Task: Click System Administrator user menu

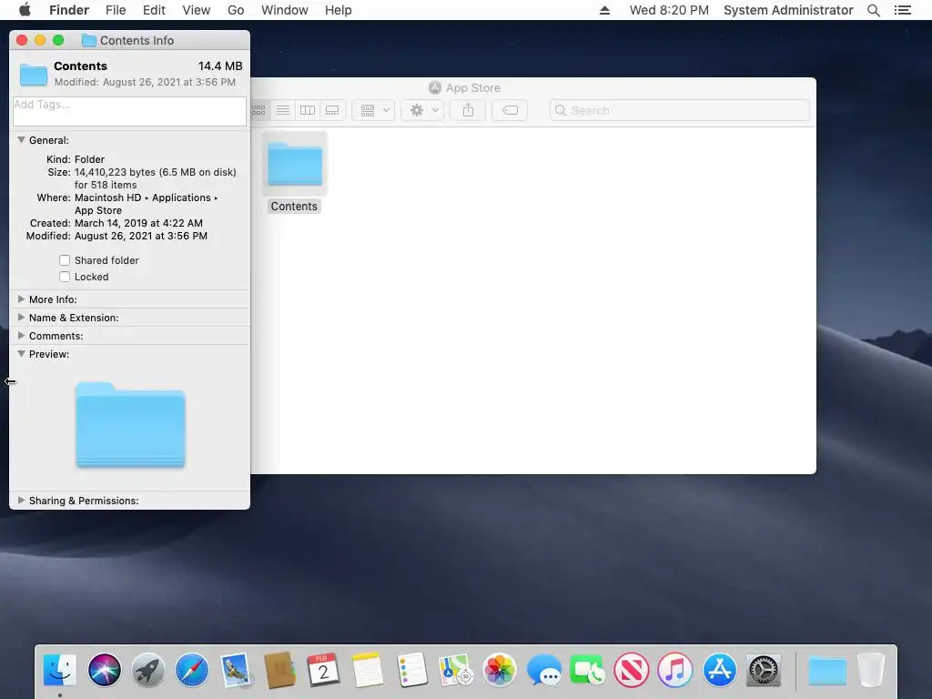Action: [788, 10]
